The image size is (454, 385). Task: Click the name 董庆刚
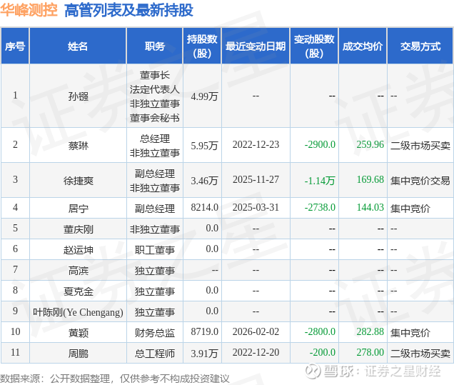79,229
